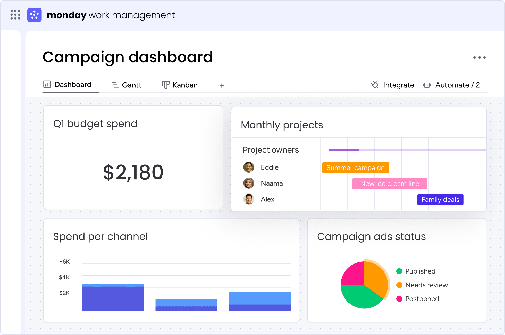Viewport: 505px width, 335px height.
Task: Select the New ice cream line bar
Action: point(389,184)
